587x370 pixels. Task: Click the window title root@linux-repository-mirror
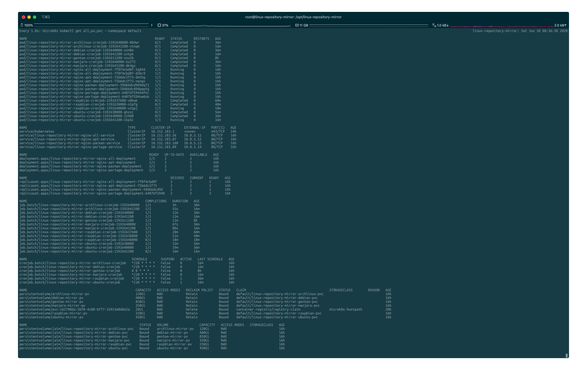click(x=293, y=17)
